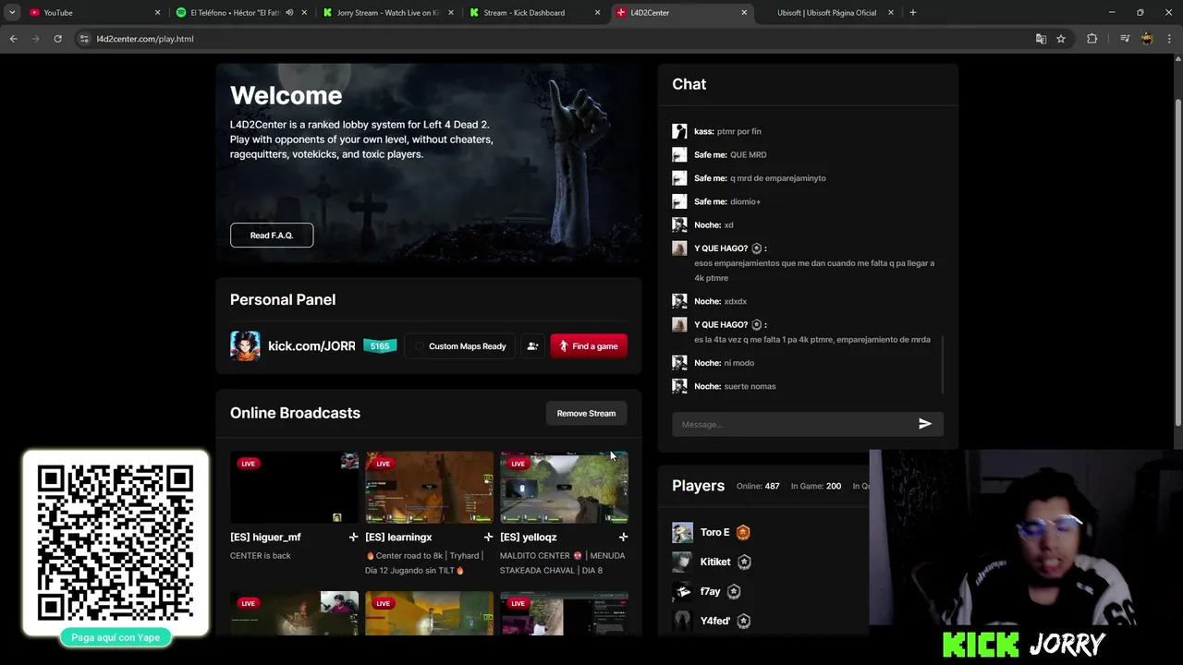1183x665 pixels.
Task: Open learningx live stream thumbnail
Action: [429, 488]
